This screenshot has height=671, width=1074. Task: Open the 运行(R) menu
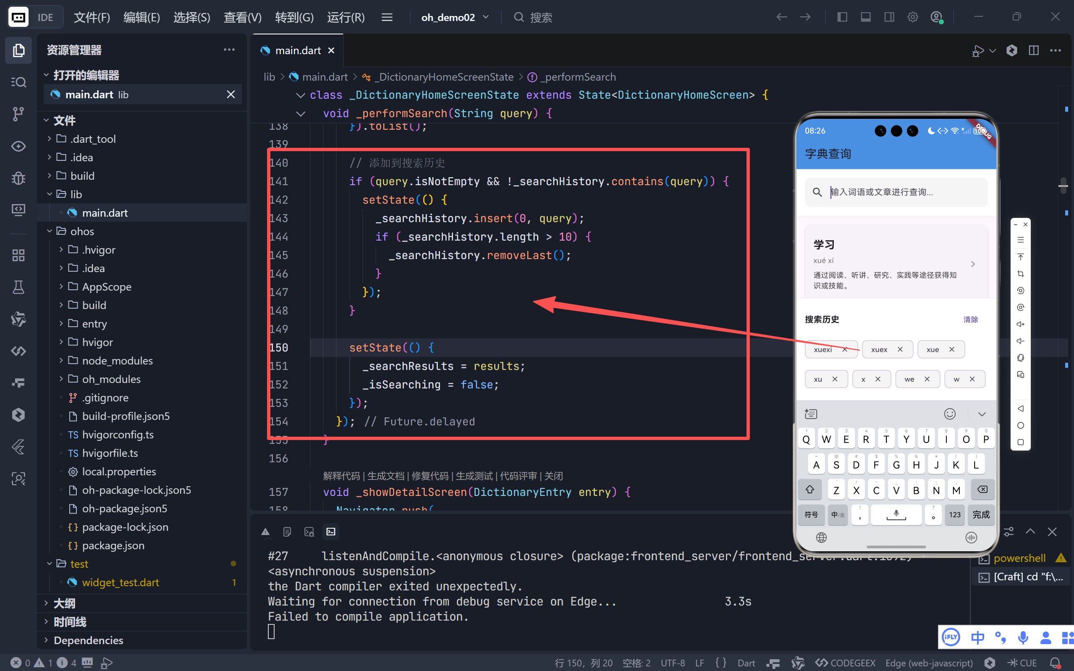(x=346, y=17)
